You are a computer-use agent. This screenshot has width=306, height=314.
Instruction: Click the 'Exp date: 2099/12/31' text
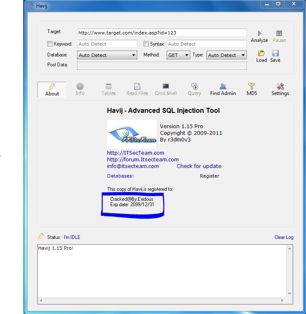(x=132, y=204)
